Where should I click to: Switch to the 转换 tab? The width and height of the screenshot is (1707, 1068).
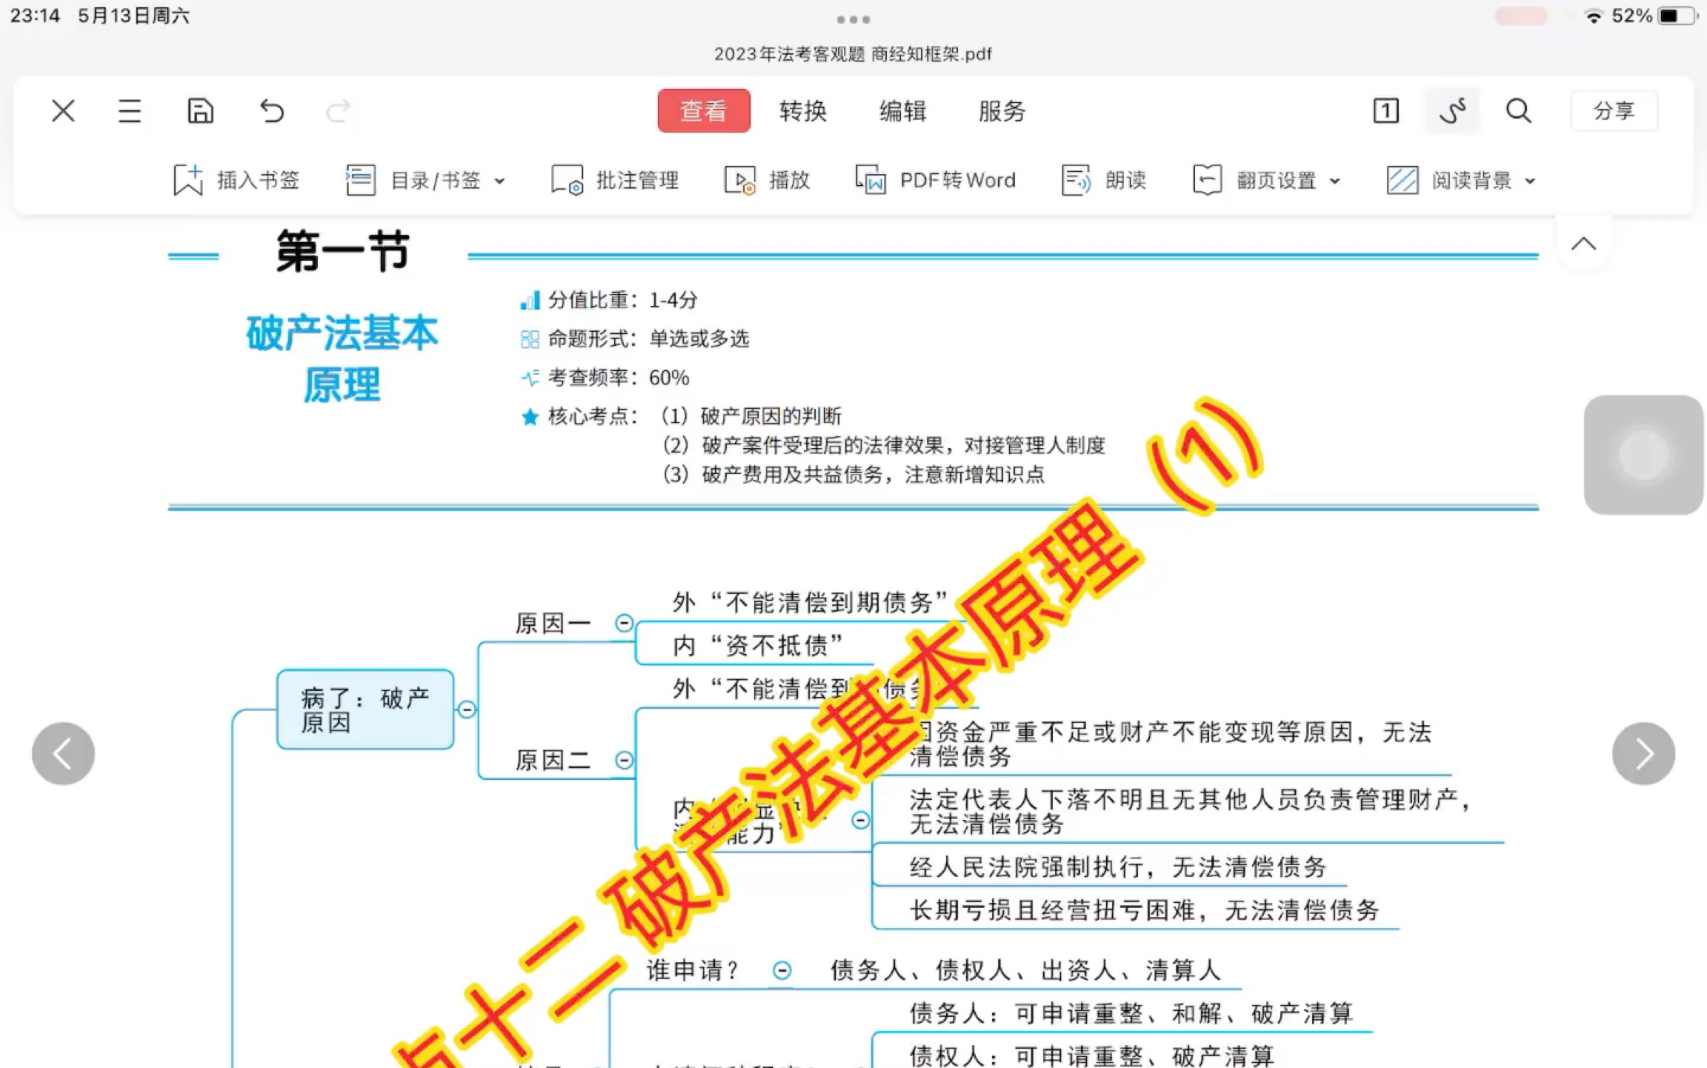coord(802,111)
